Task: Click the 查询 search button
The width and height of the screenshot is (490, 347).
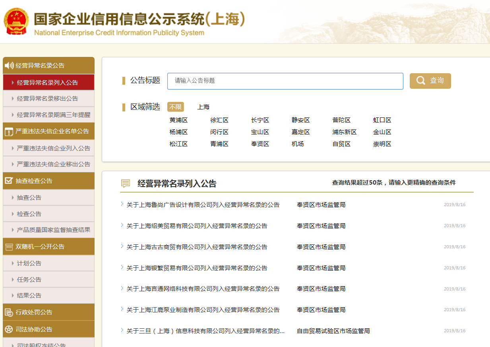Action: tap(430, 81)
